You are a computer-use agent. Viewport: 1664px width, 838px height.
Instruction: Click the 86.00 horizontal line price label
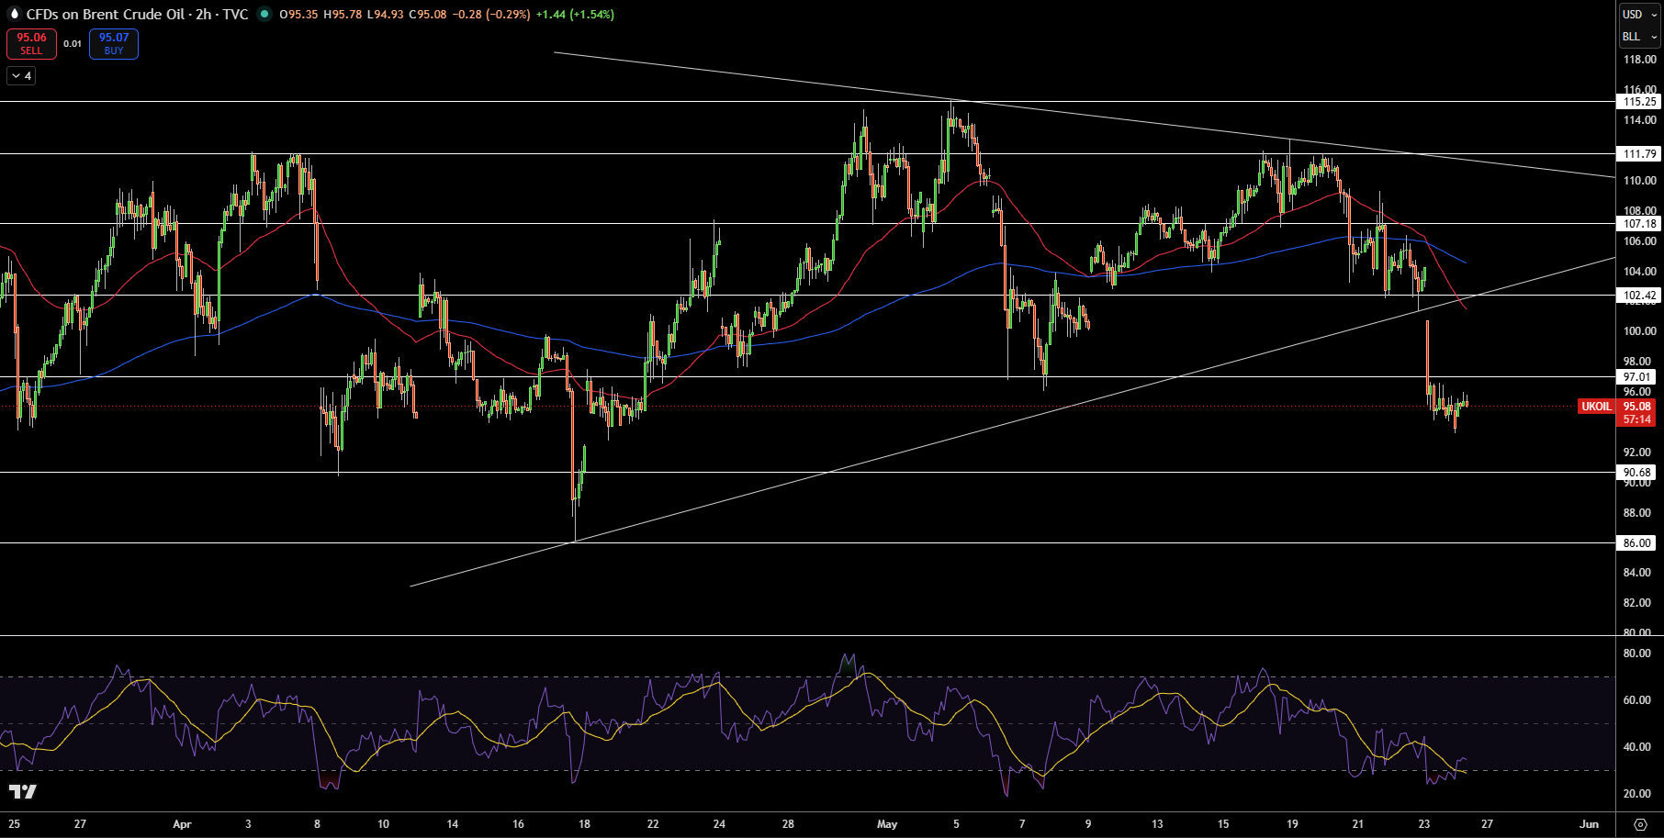(1637, 543)
